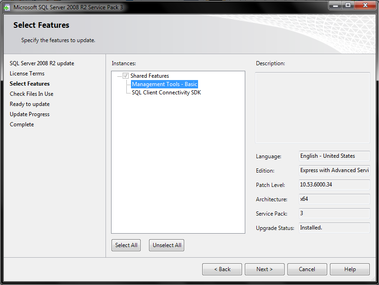Select SQL Client Connectivity SDK feature

pos(166,93)
